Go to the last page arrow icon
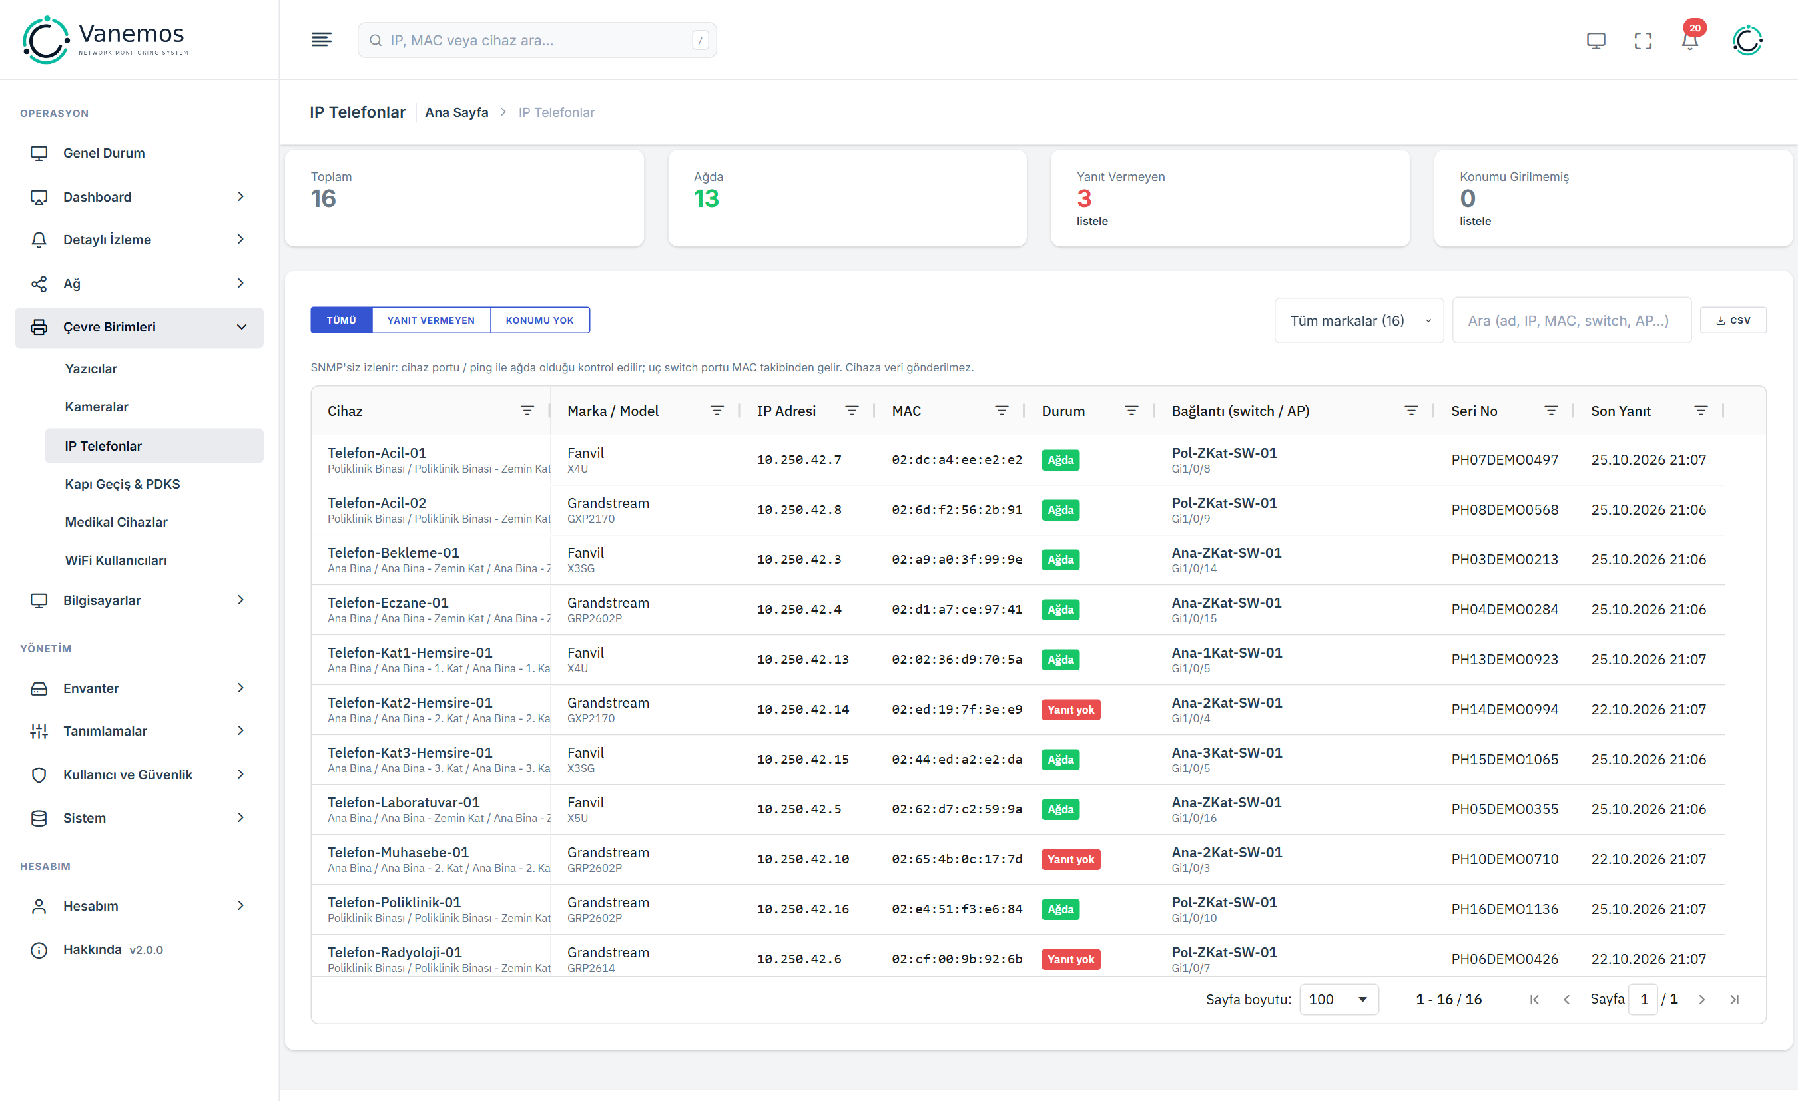Image resolution: width=1798 pixels, height=1101 pixels. 1735,1000
